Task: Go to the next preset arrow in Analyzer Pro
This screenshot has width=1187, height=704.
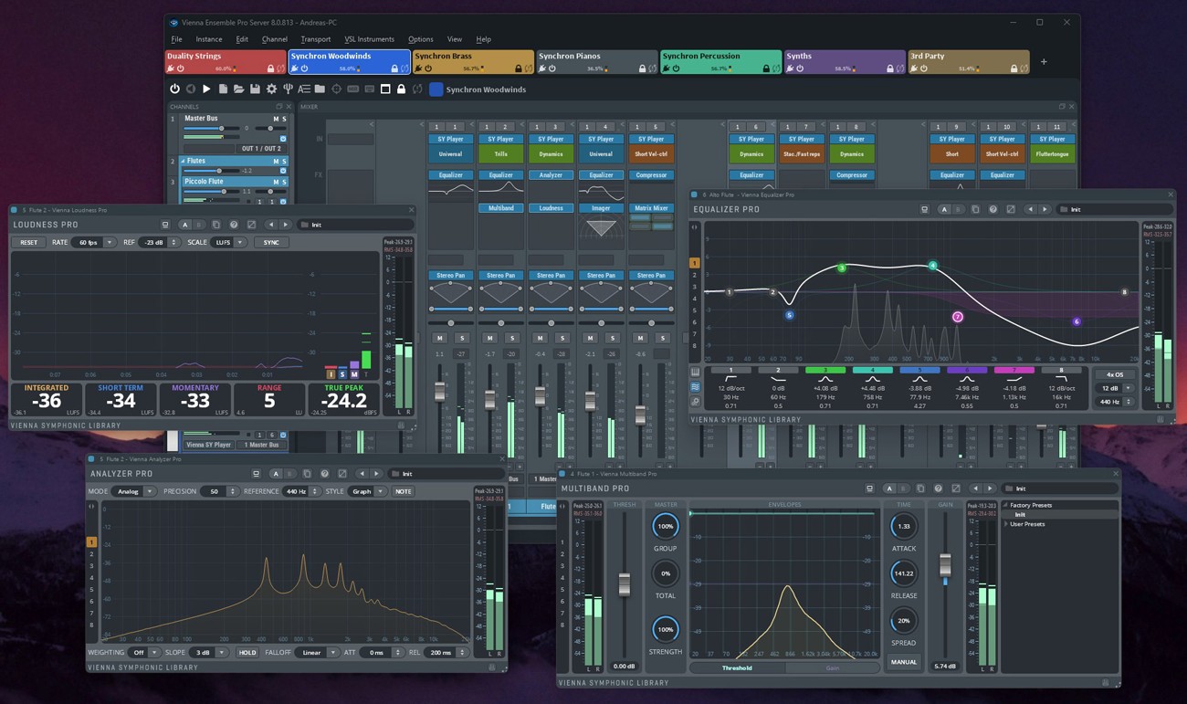Action: point(376,474)
